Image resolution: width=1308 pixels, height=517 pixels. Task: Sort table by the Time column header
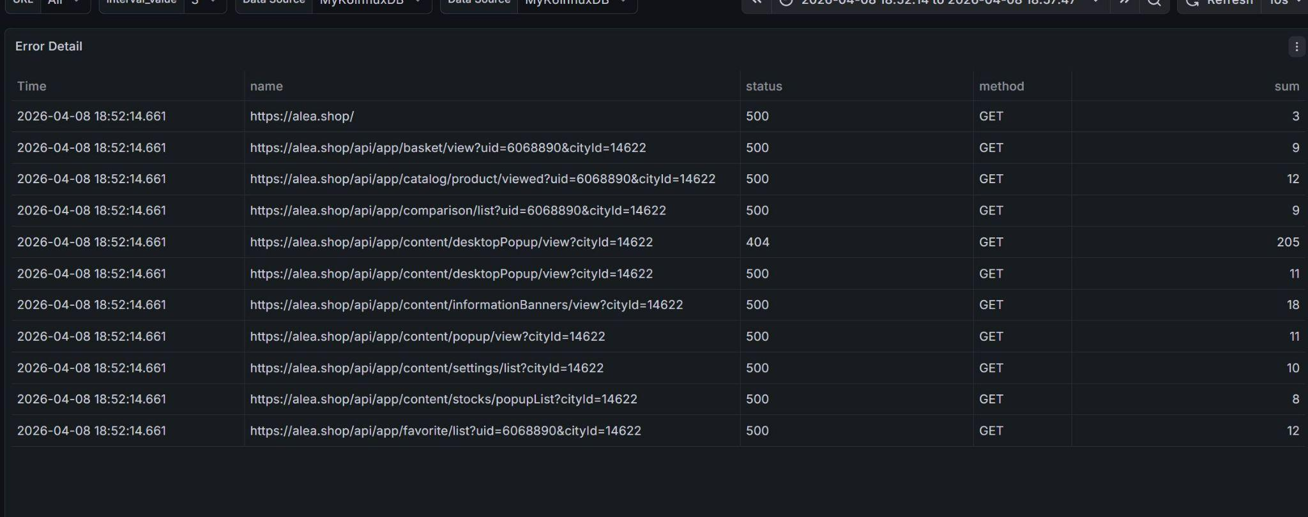(32, 86)
